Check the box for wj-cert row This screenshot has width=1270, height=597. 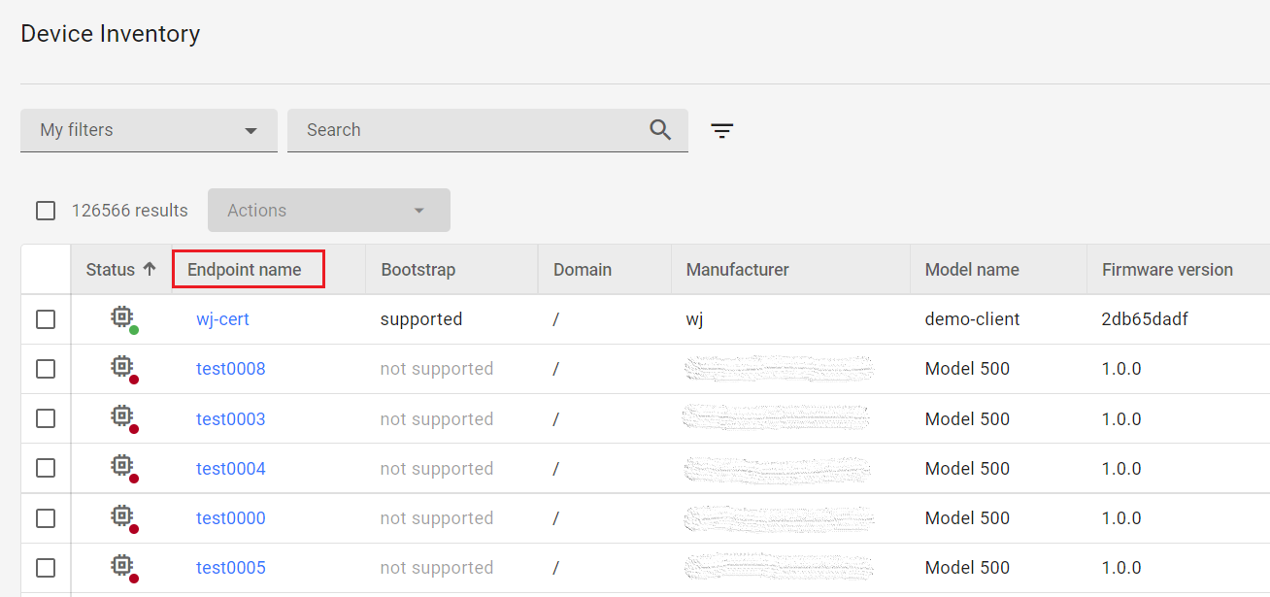pyautogui.click(x=46, y=319)
